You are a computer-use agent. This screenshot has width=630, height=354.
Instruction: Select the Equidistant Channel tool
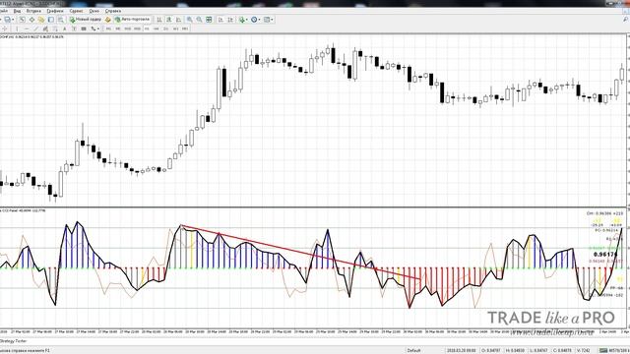45,29
